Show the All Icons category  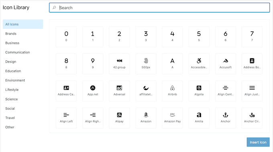click(x=23, y=24)
